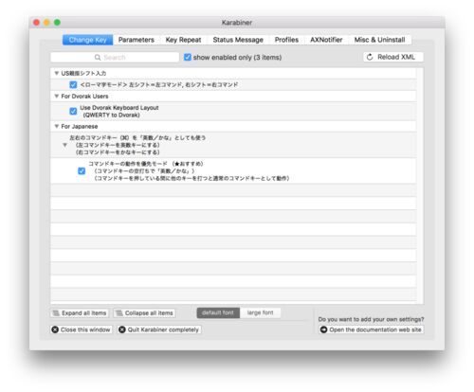Collapse the US親指シフト入力 group
This screenshot has height=392, width=474.
click(x=57, y=73)
